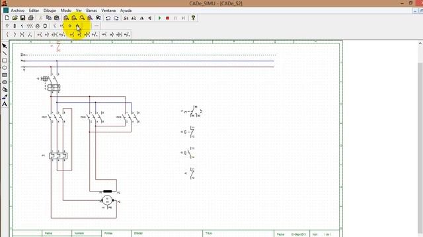Select the text tool labeled A
The width and height of the screenshot is (423, 237).
[x=5, y=104]
